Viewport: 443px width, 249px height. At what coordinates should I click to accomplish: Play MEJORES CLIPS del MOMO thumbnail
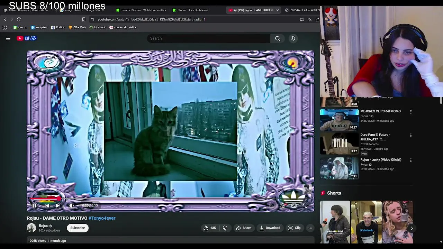tap(339, 120)
